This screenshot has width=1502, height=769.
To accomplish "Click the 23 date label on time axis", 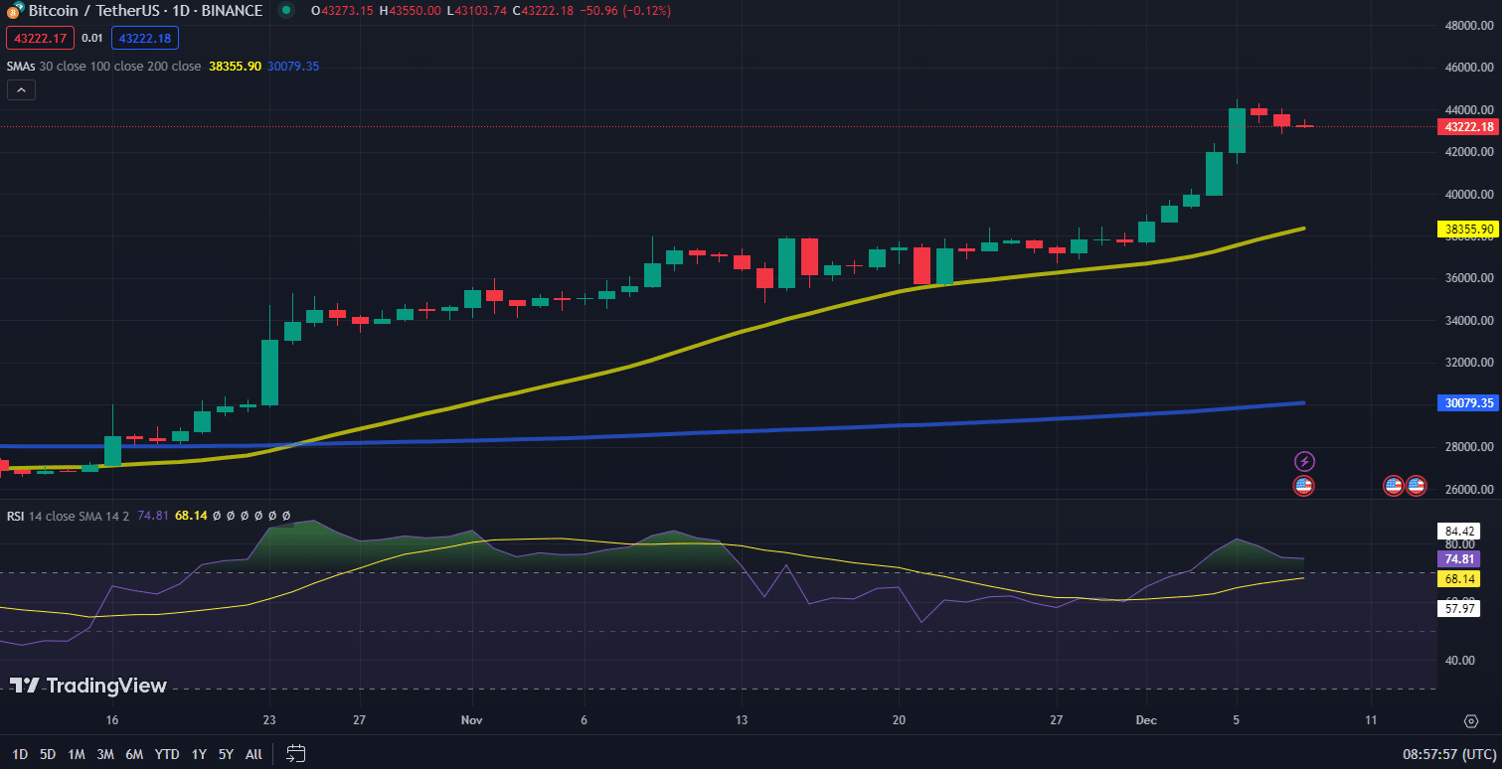I will tap(269, 720).
